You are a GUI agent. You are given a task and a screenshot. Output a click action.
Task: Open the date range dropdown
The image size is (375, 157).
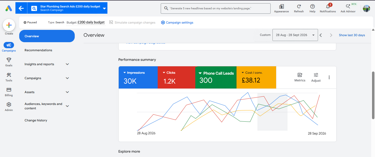click(x=295, y=35)
